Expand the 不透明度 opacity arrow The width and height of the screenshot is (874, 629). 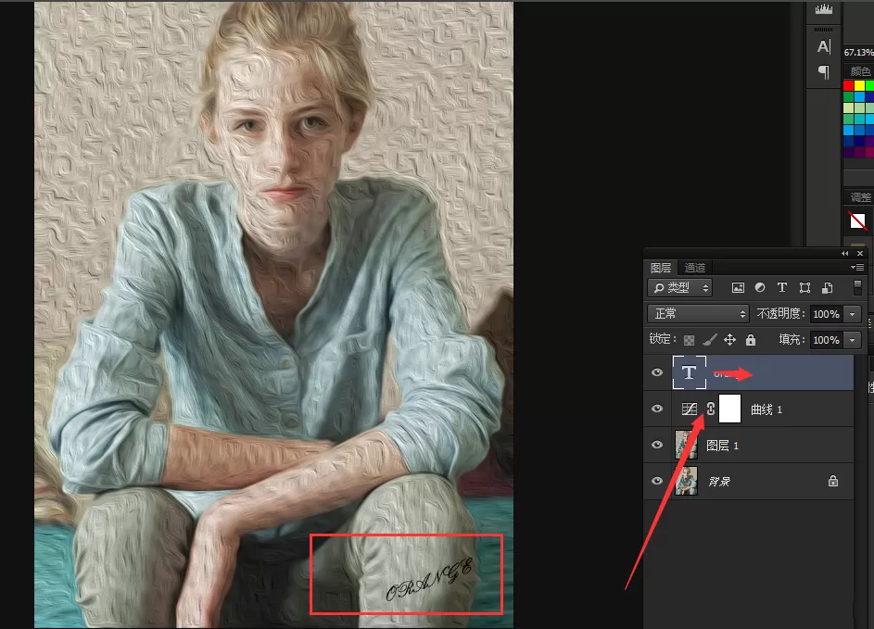[853, 314]
